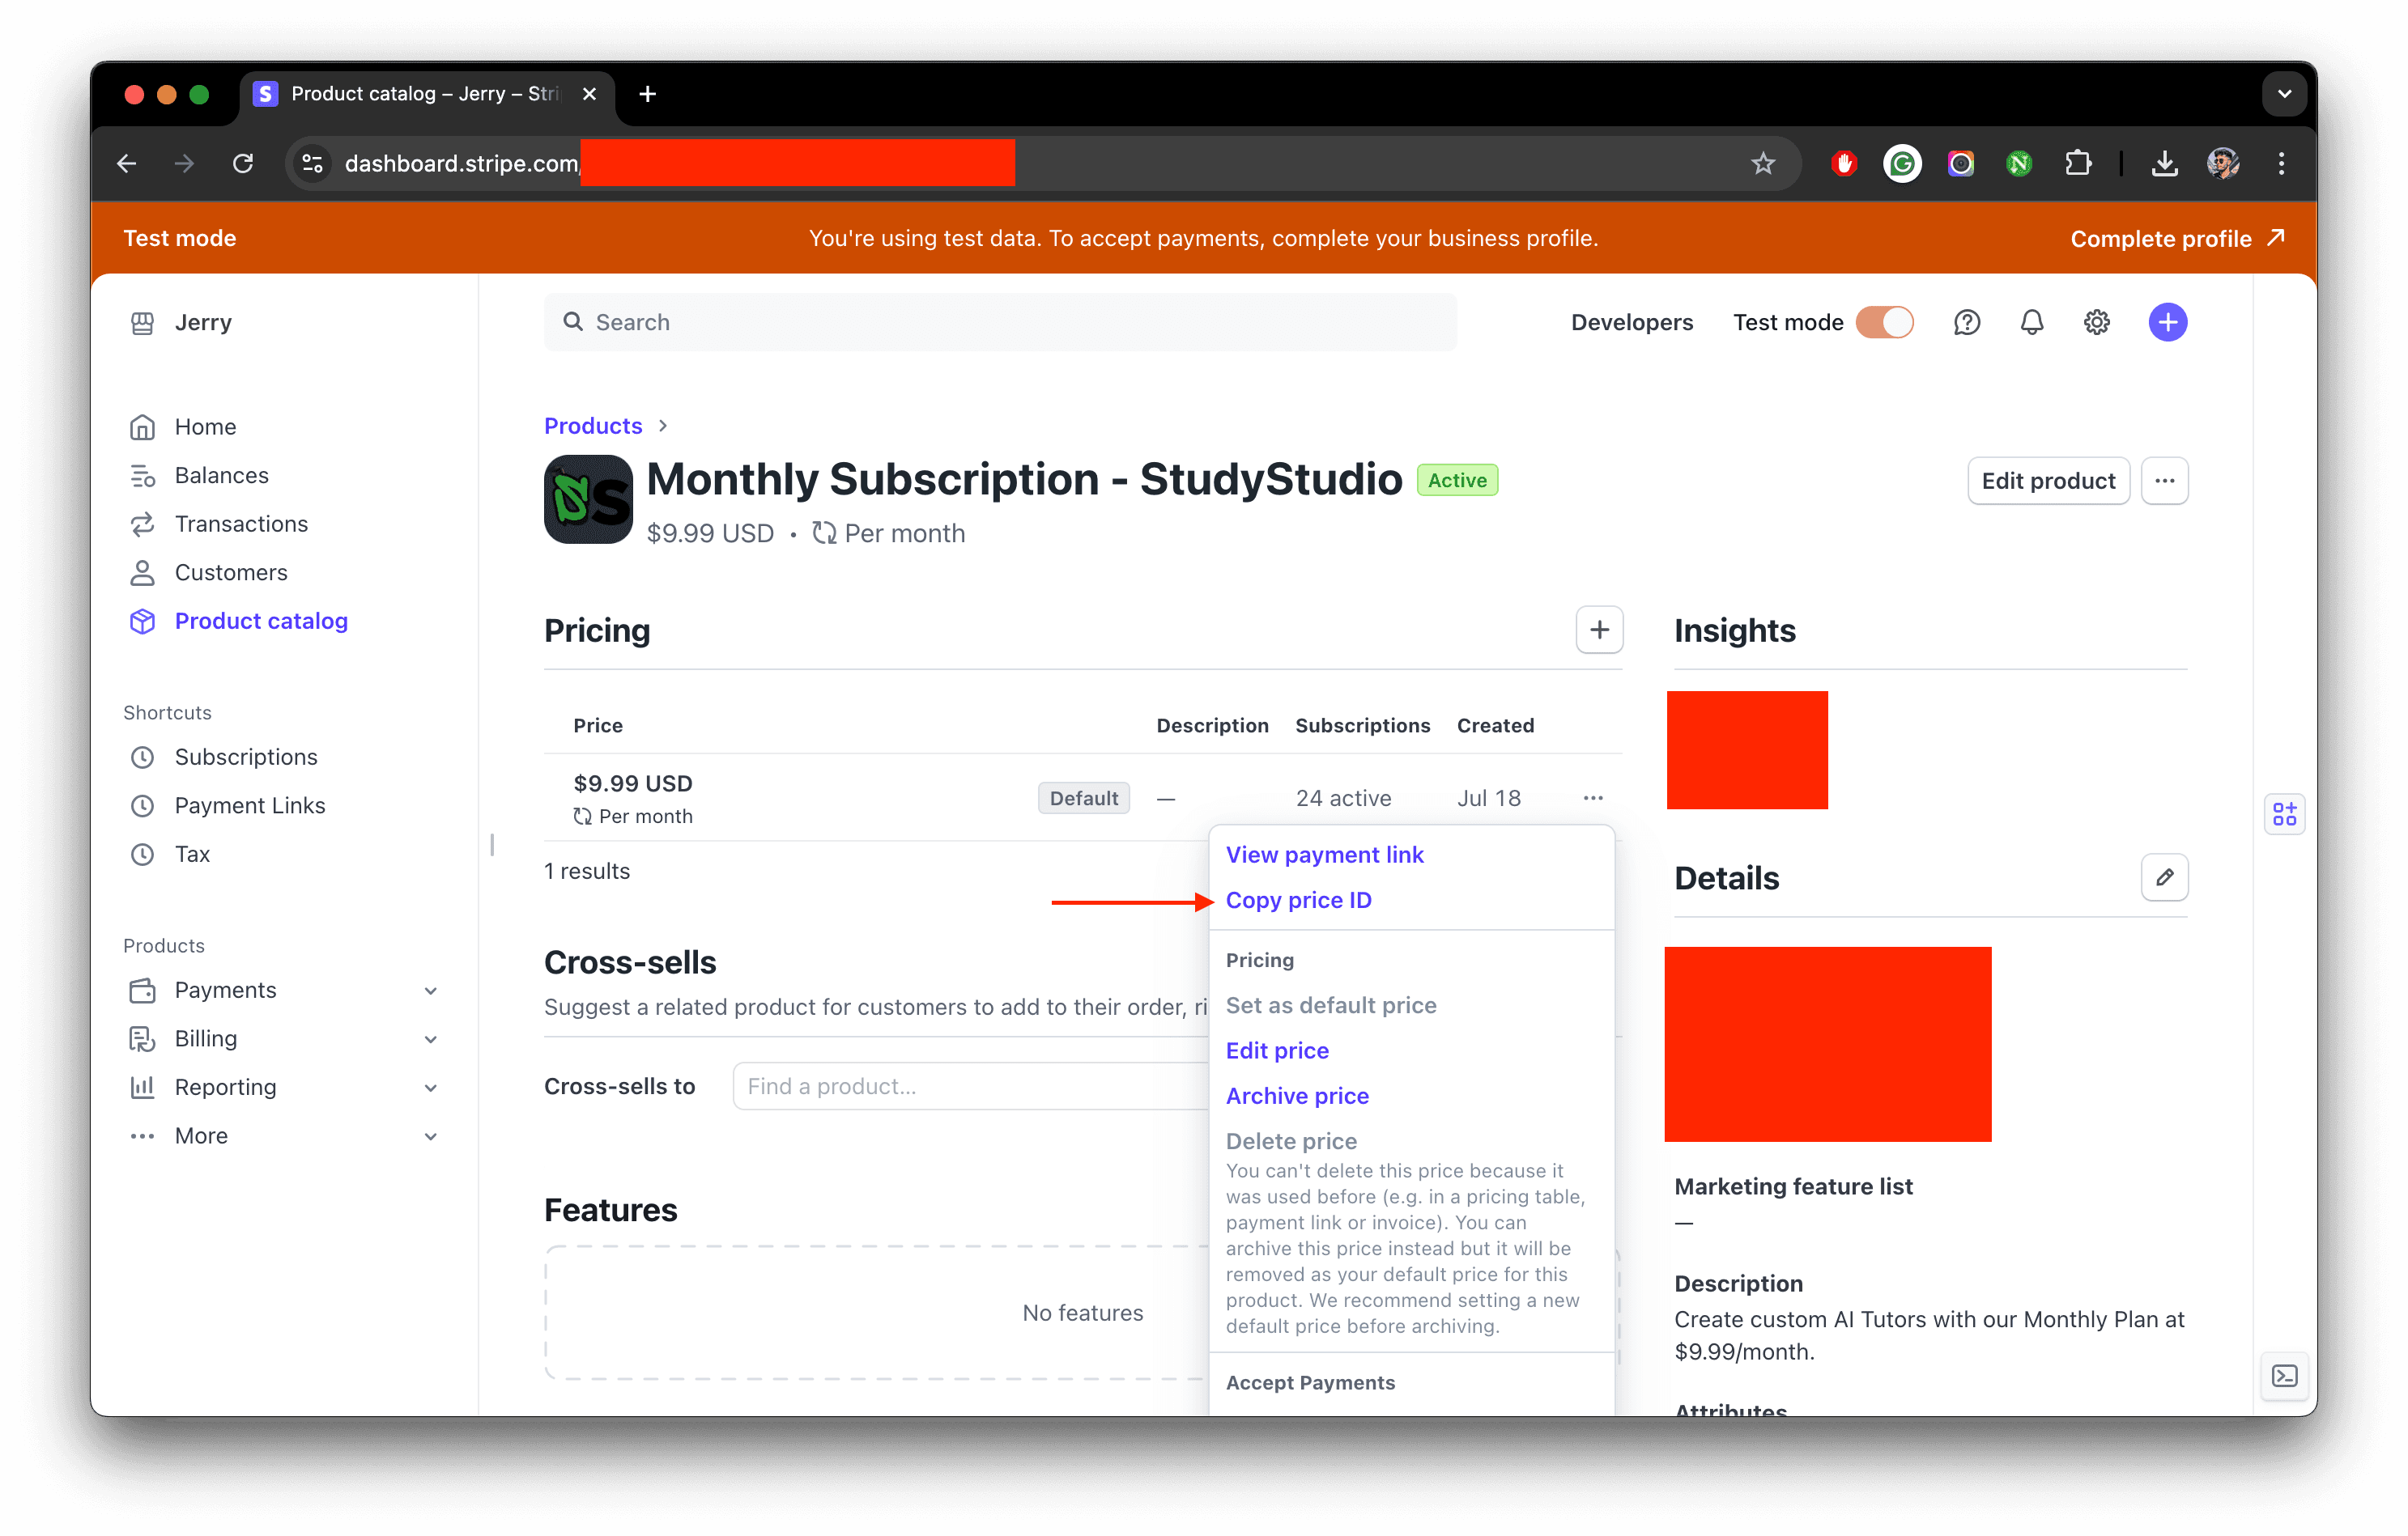Select Archive price in the menu

[1297, 1097]
